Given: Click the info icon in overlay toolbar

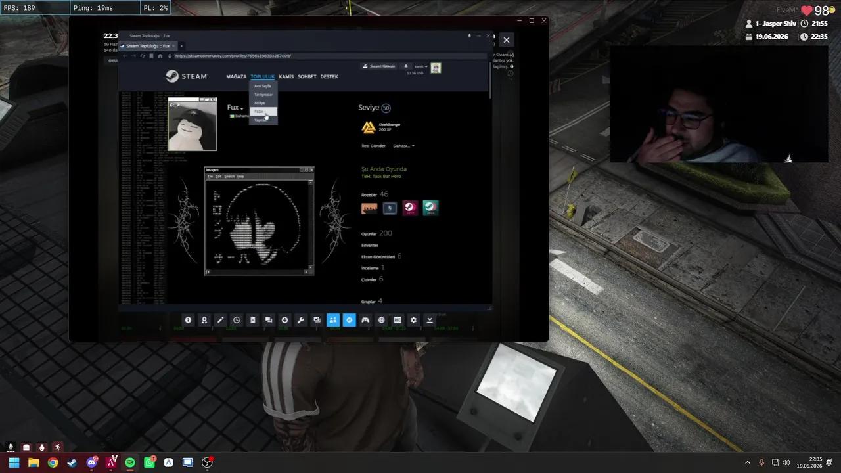Looking at the screenshot, I should pos(188,320).
